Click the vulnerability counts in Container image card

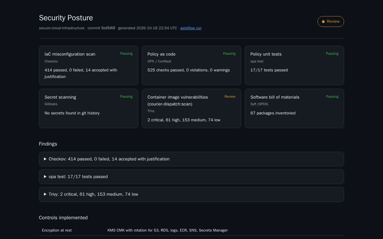click(184, 120)
